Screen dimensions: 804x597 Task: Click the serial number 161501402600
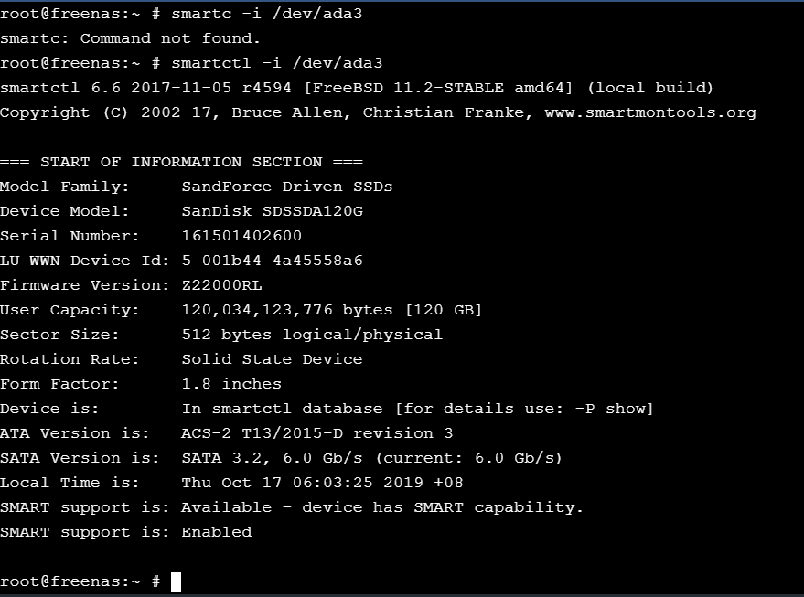coord(241,236)
